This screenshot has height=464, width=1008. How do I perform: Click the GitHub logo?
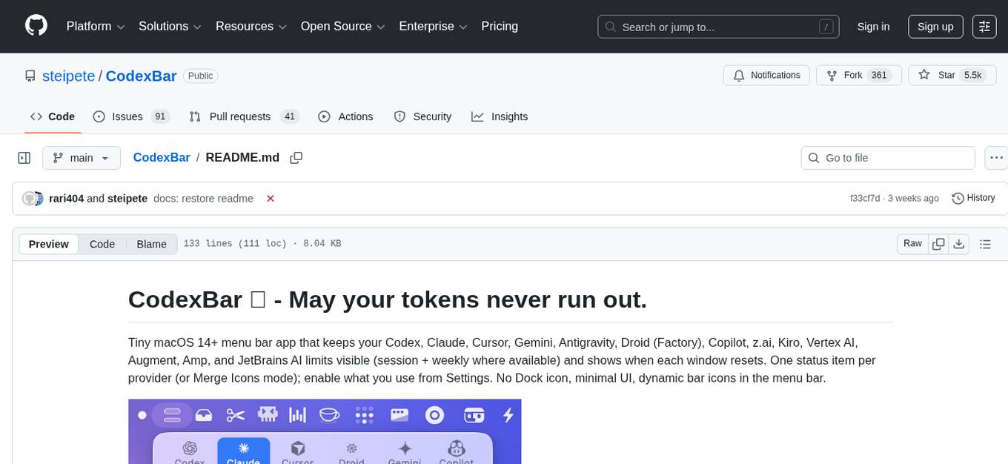pyautogui.click(x=36, y=26)
